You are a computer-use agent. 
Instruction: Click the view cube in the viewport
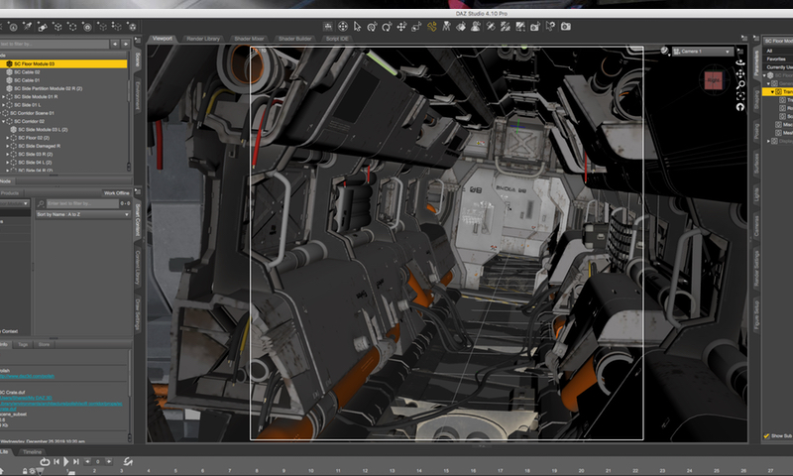(x=712, y=80)
